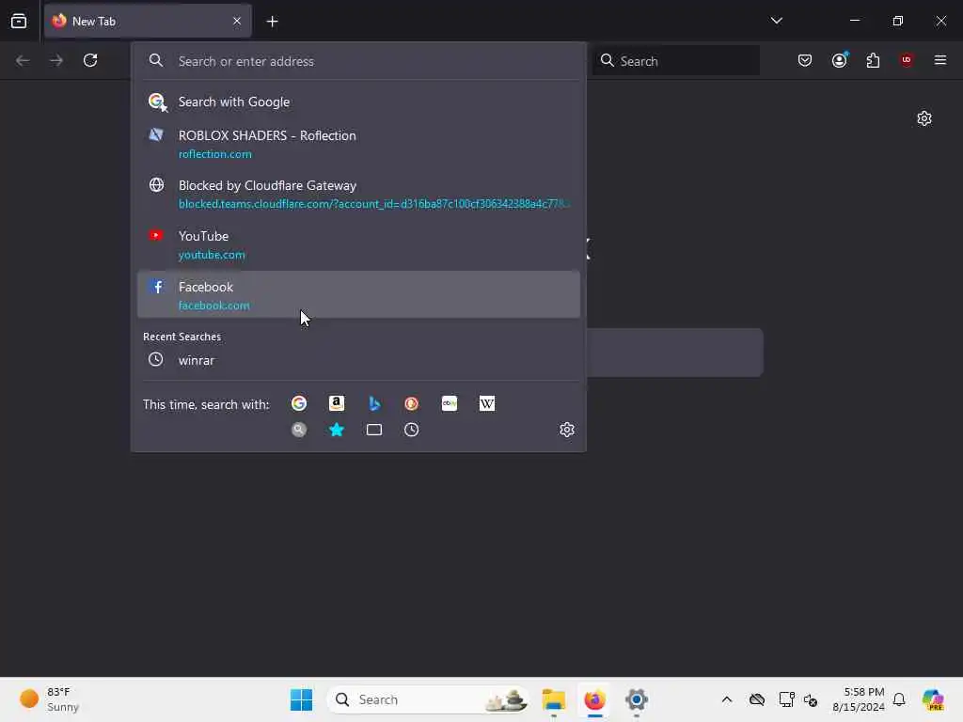Viewport: 963px width, 722px height.
Task: Open the clock showing 5:58 PM
Action: tap(859, 699)
